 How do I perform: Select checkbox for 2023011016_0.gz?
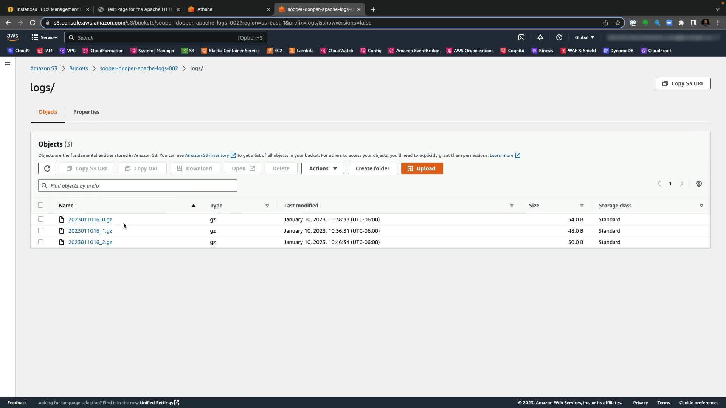tap(41, 219)
